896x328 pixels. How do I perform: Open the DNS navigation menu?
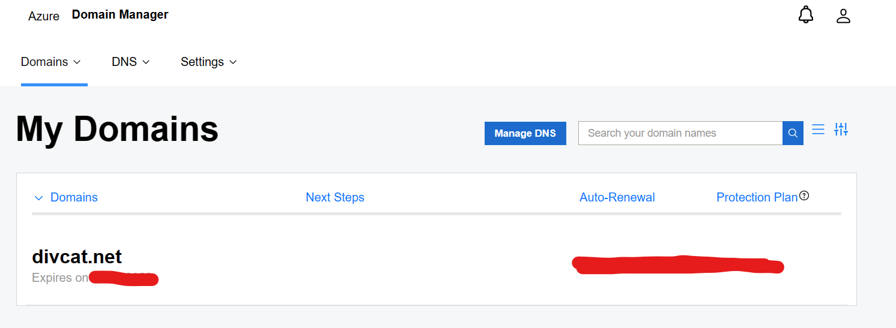click(x=124, y=62)
